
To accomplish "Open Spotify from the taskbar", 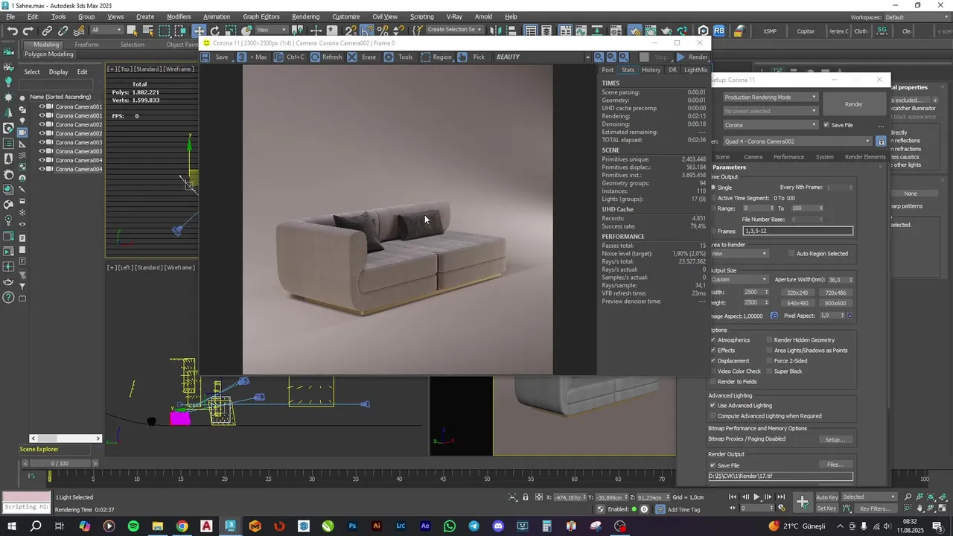I will click(133, 526).
